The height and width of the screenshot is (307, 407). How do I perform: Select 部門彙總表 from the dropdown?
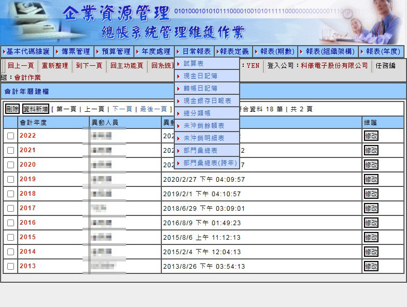(x=207, y=151)
